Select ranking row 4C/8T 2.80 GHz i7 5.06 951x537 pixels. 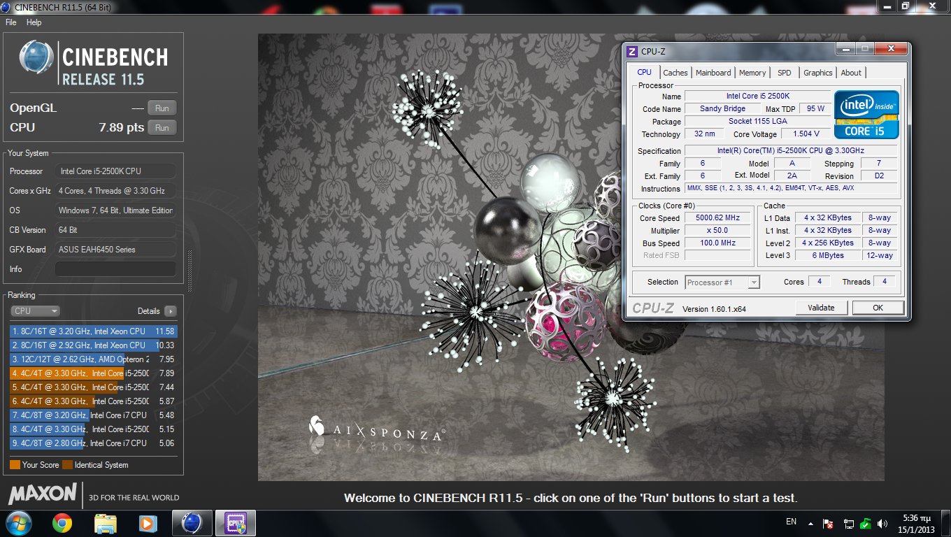coord(94,443)
